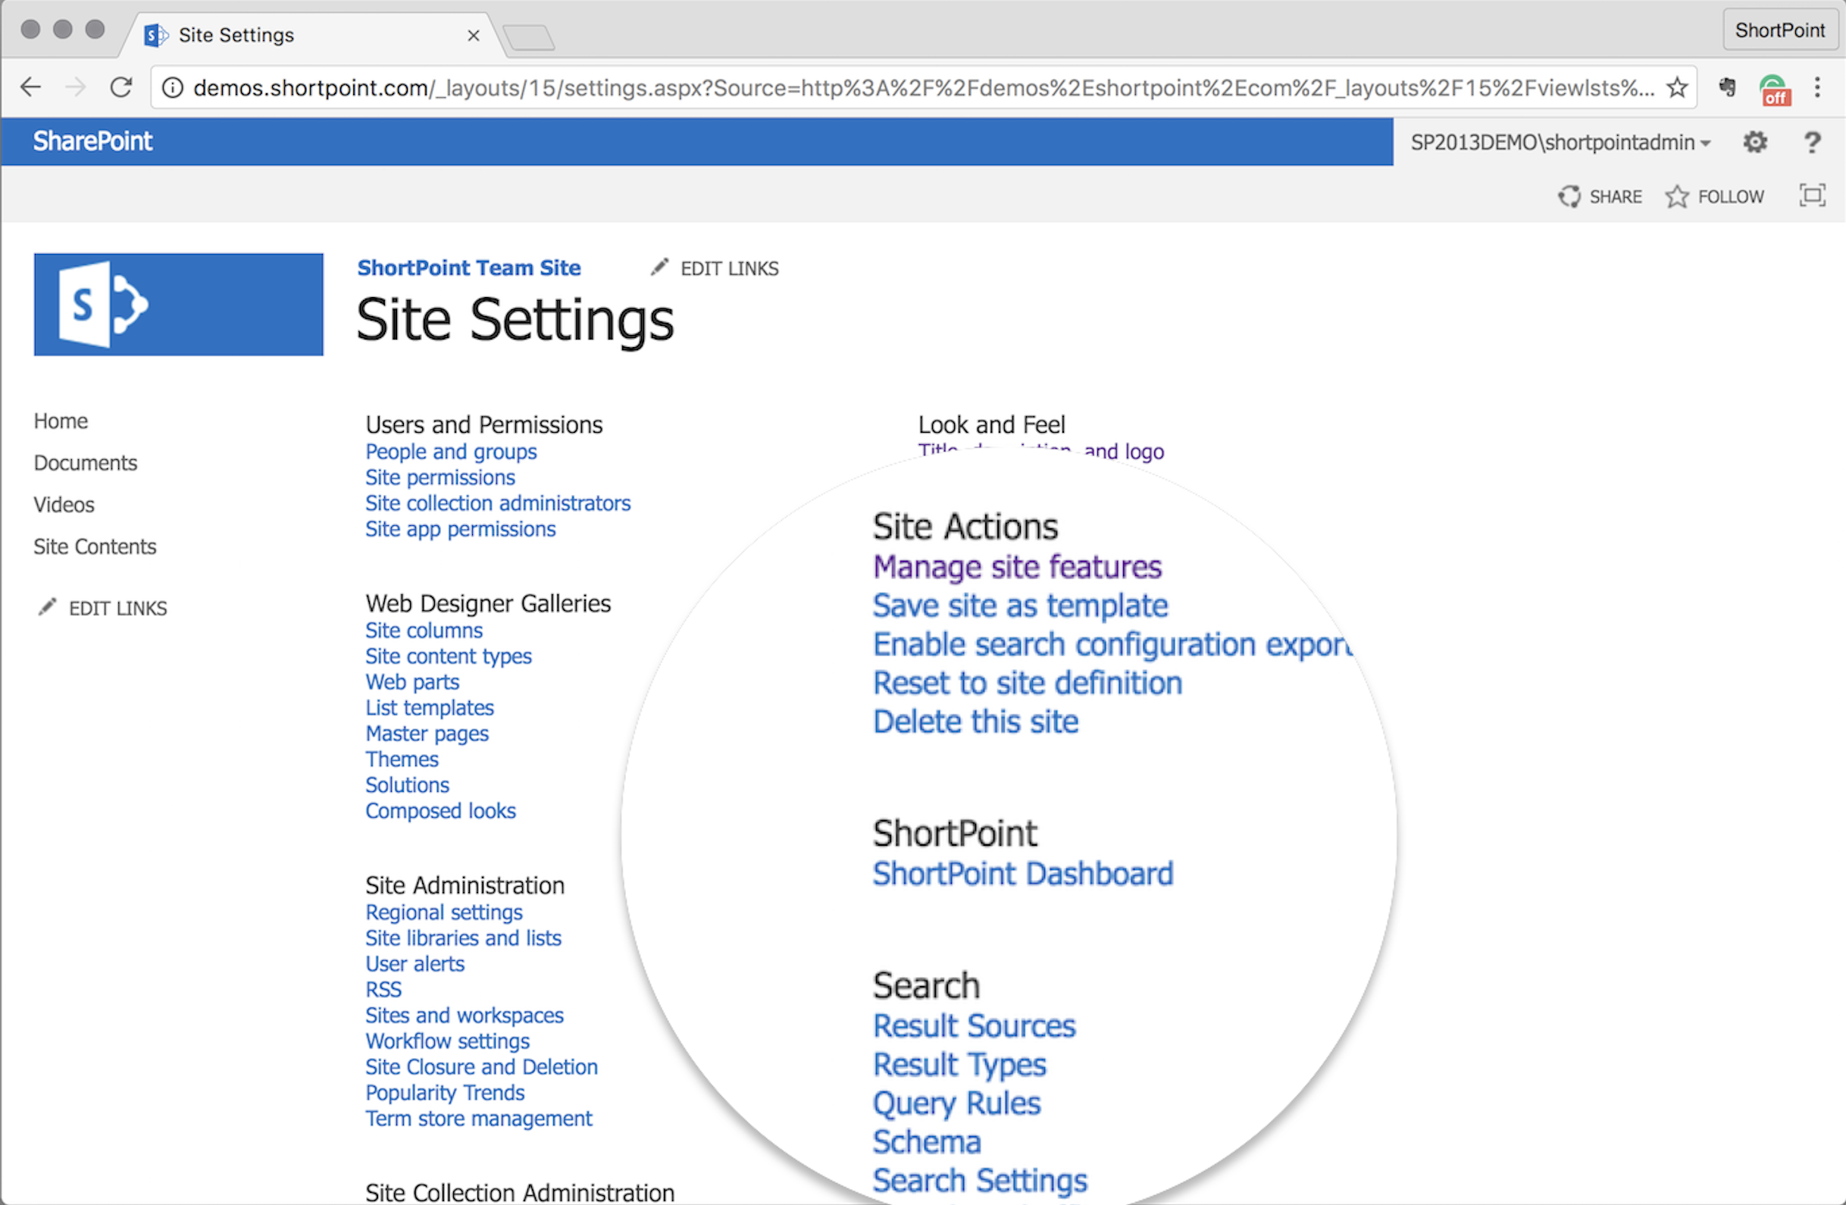Open the Chrome three-dot menu

pos(1818,88)
